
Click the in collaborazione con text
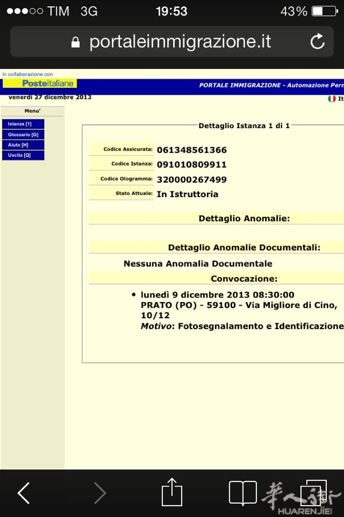click(x=28, y=74)
